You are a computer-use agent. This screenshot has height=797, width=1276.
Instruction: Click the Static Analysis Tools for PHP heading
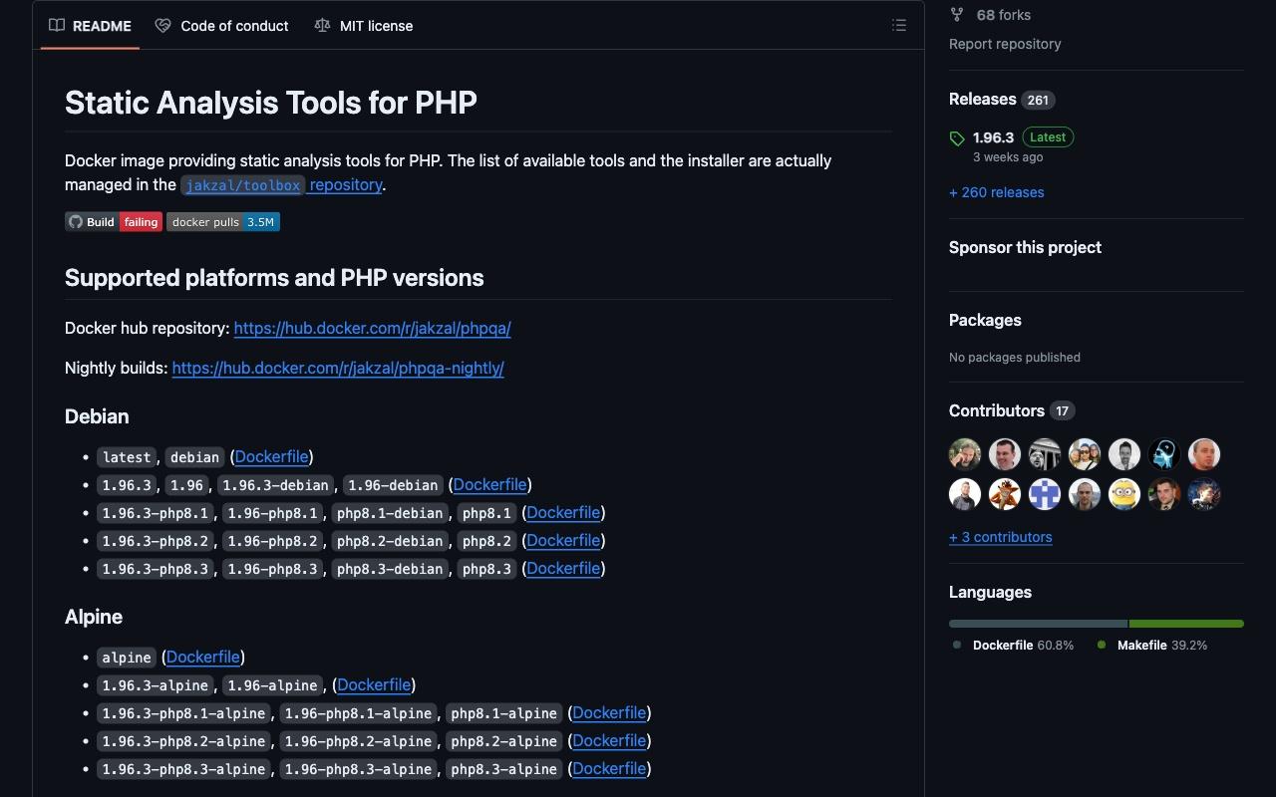pyautogui.click(x=271, y=102)
